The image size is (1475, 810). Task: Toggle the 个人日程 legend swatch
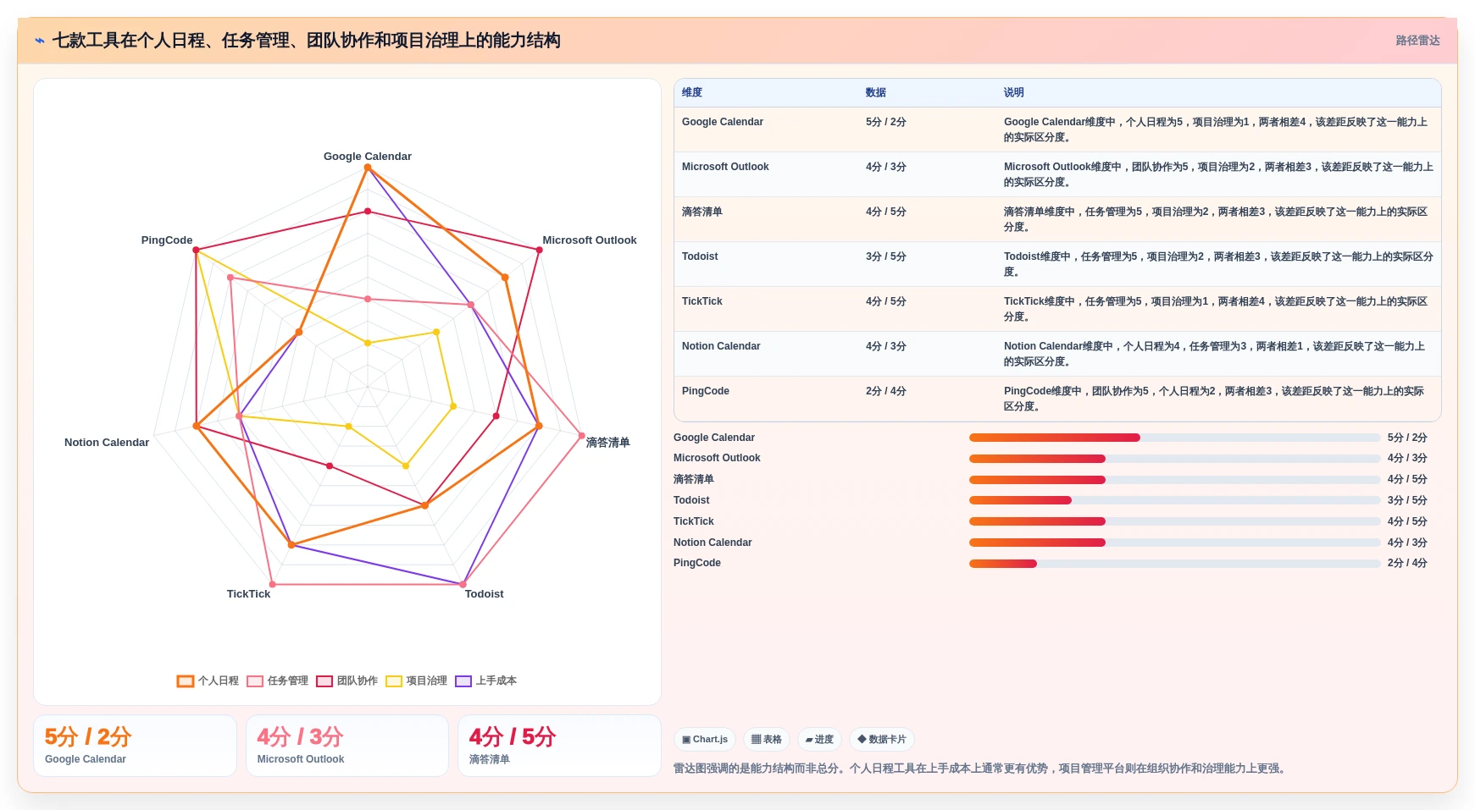pyautogui.click(x=186, y=681)
